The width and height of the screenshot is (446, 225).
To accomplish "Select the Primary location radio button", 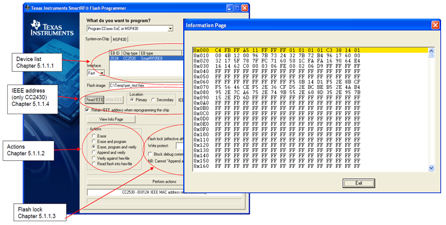I will click(132, 100).
